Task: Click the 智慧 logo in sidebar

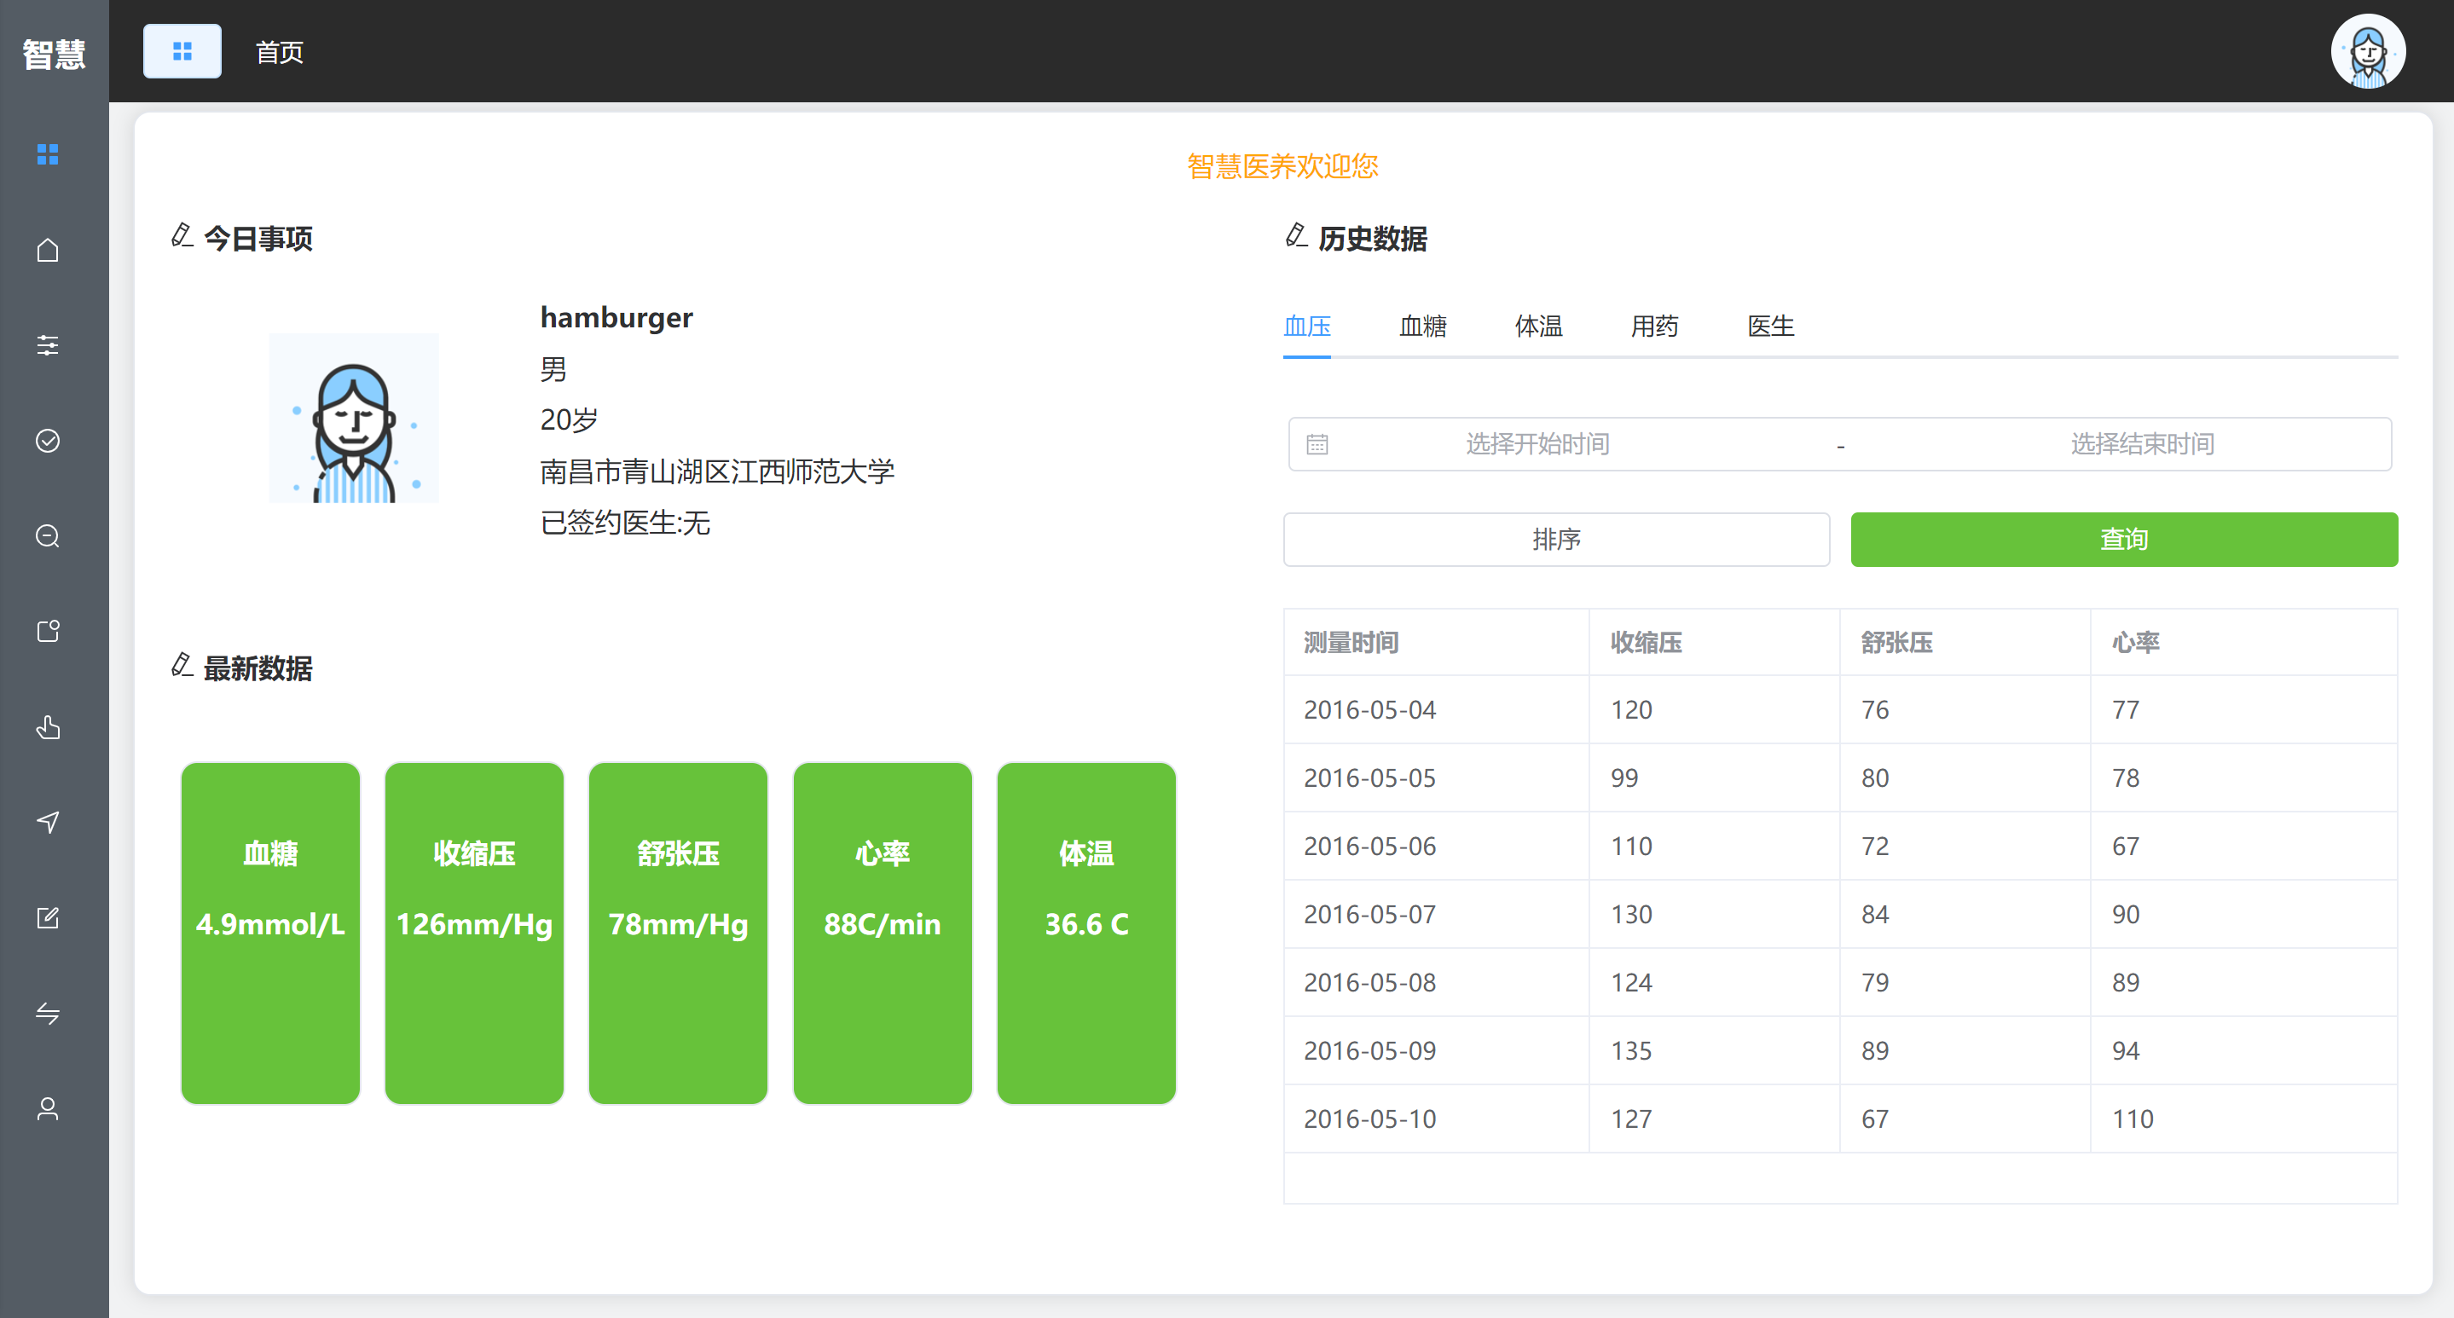Action: coord(55,54)
